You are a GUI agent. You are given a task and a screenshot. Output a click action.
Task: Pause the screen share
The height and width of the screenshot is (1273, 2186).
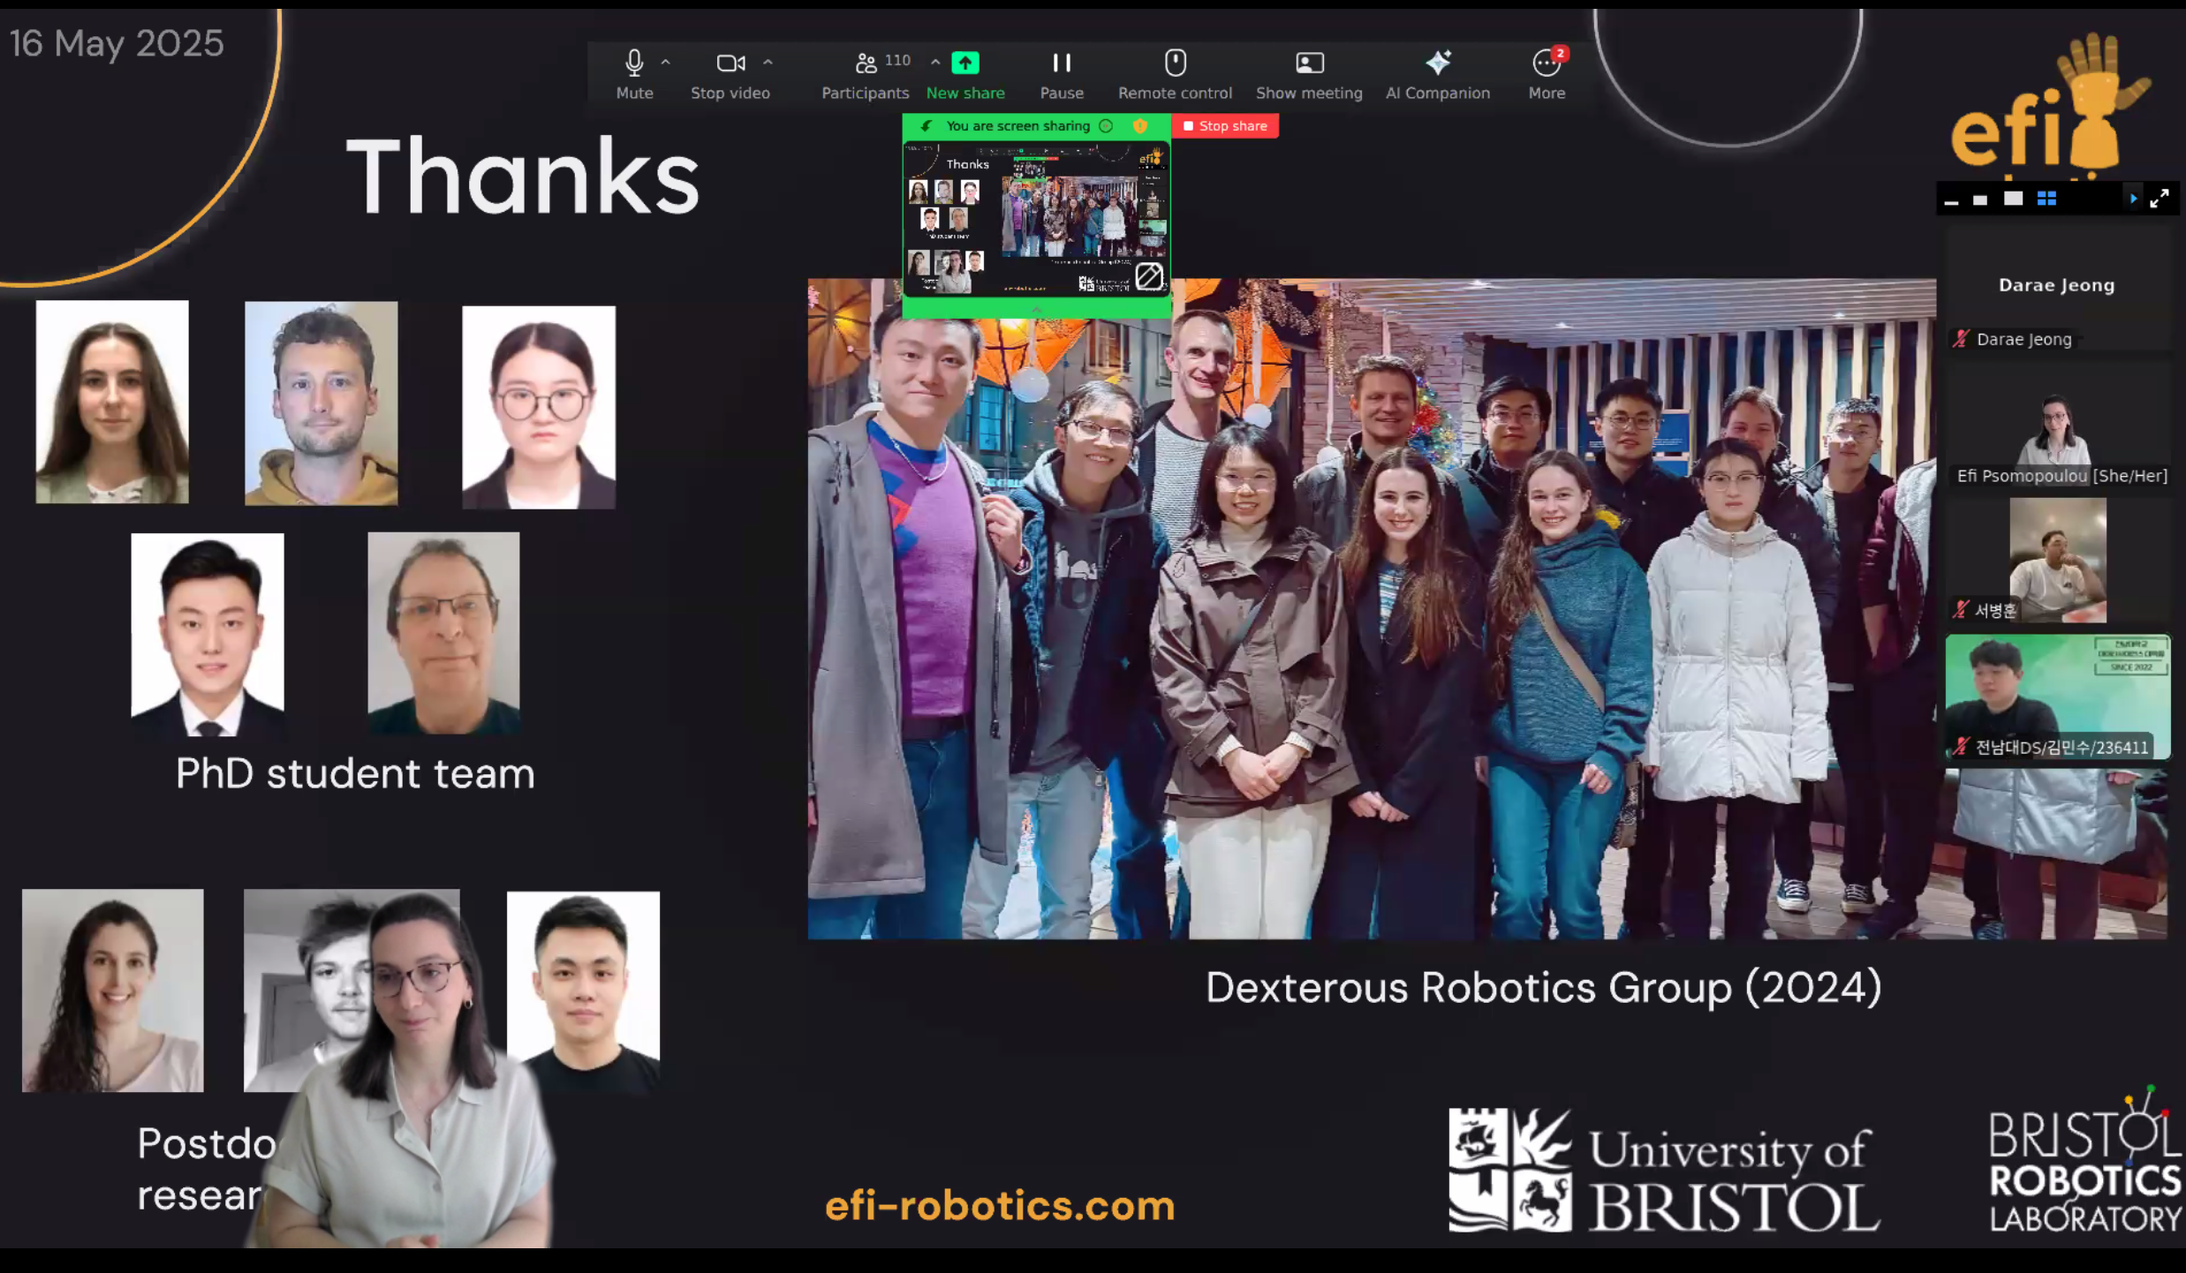pyautogui.click(x=1062, y=74)
